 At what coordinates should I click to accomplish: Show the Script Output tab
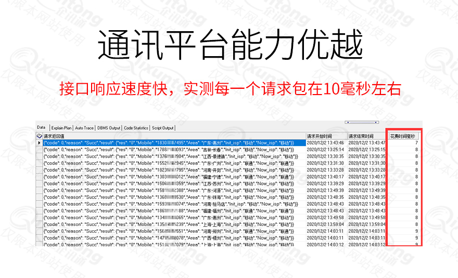pyautogui.click(x=162, y=127)
